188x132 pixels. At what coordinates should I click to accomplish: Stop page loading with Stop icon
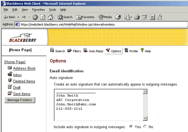pos(35,17)
